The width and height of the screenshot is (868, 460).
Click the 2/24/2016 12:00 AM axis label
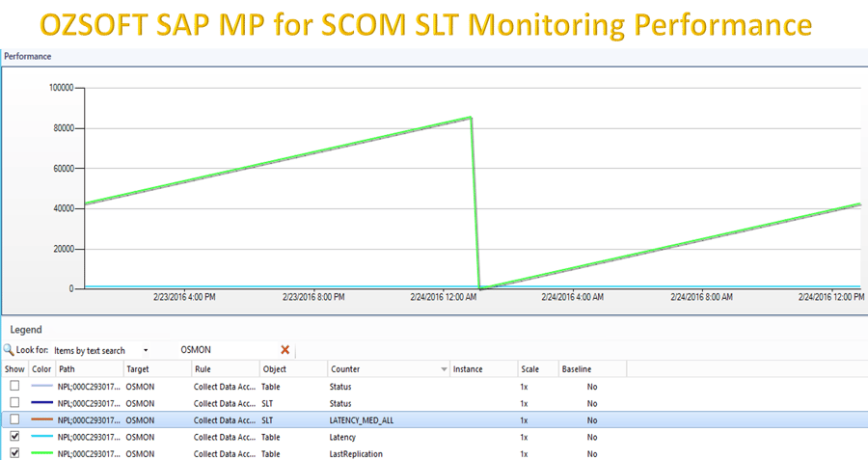click(x=444, y=297)
